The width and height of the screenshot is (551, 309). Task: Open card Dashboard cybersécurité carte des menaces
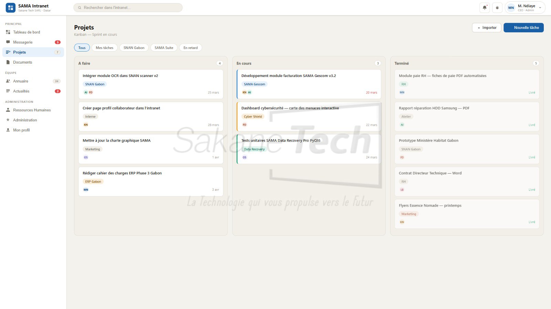[x=309, y=117]
